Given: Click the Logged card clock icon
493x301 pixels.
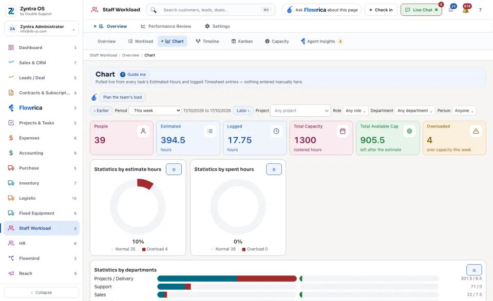Looking at the screenshot, I should pos(276,131).
